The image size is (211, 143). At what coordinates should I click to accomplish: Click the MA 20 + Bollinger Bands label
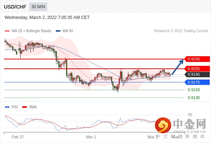[31, 31]
